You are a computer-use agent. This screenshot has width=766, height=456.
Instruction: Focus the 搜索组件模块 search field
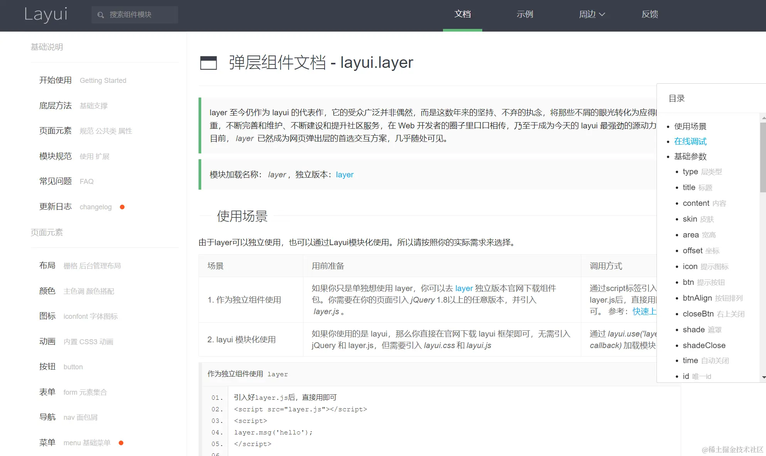click(135, 15)
